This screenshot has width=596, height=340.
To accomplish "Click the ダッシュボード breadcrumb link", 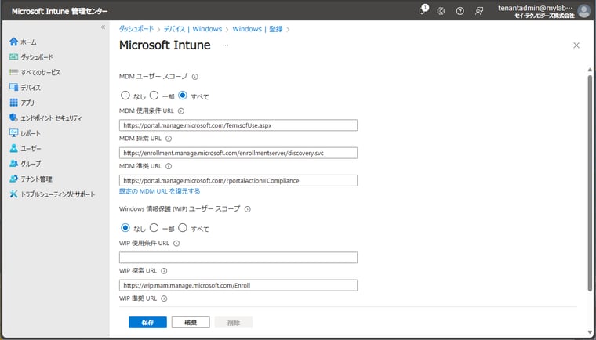I will pyautogui.click(x=136, y=29).
